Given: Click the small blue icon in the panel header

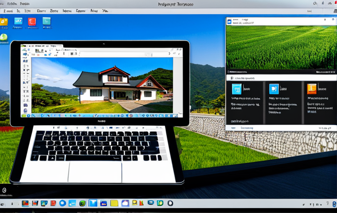Looking at the screenshot, I should point(229,21).
